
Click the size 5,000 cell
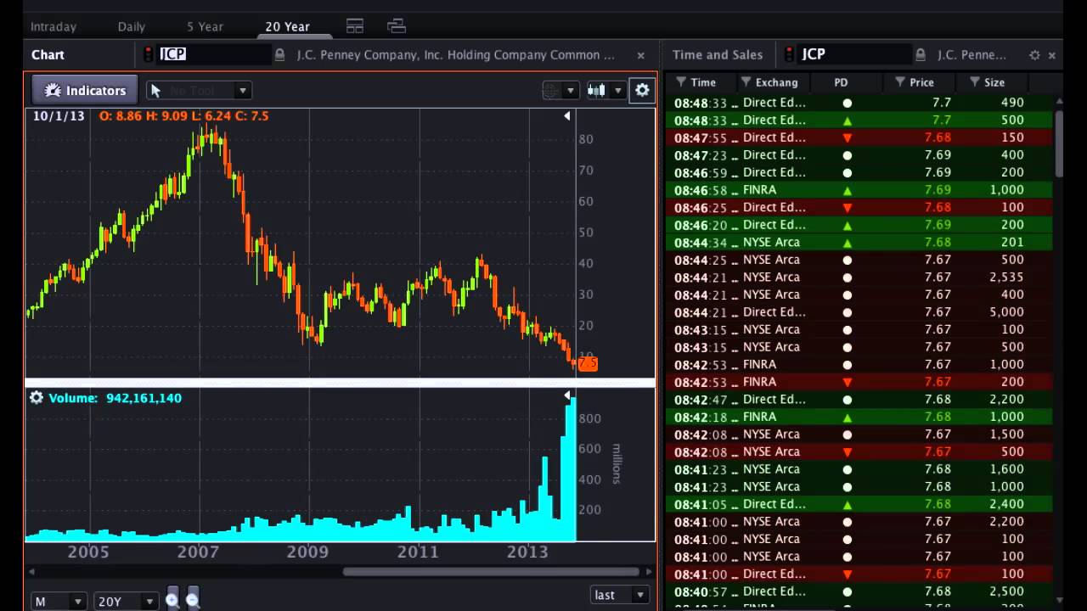click(x=1005, y=311)
